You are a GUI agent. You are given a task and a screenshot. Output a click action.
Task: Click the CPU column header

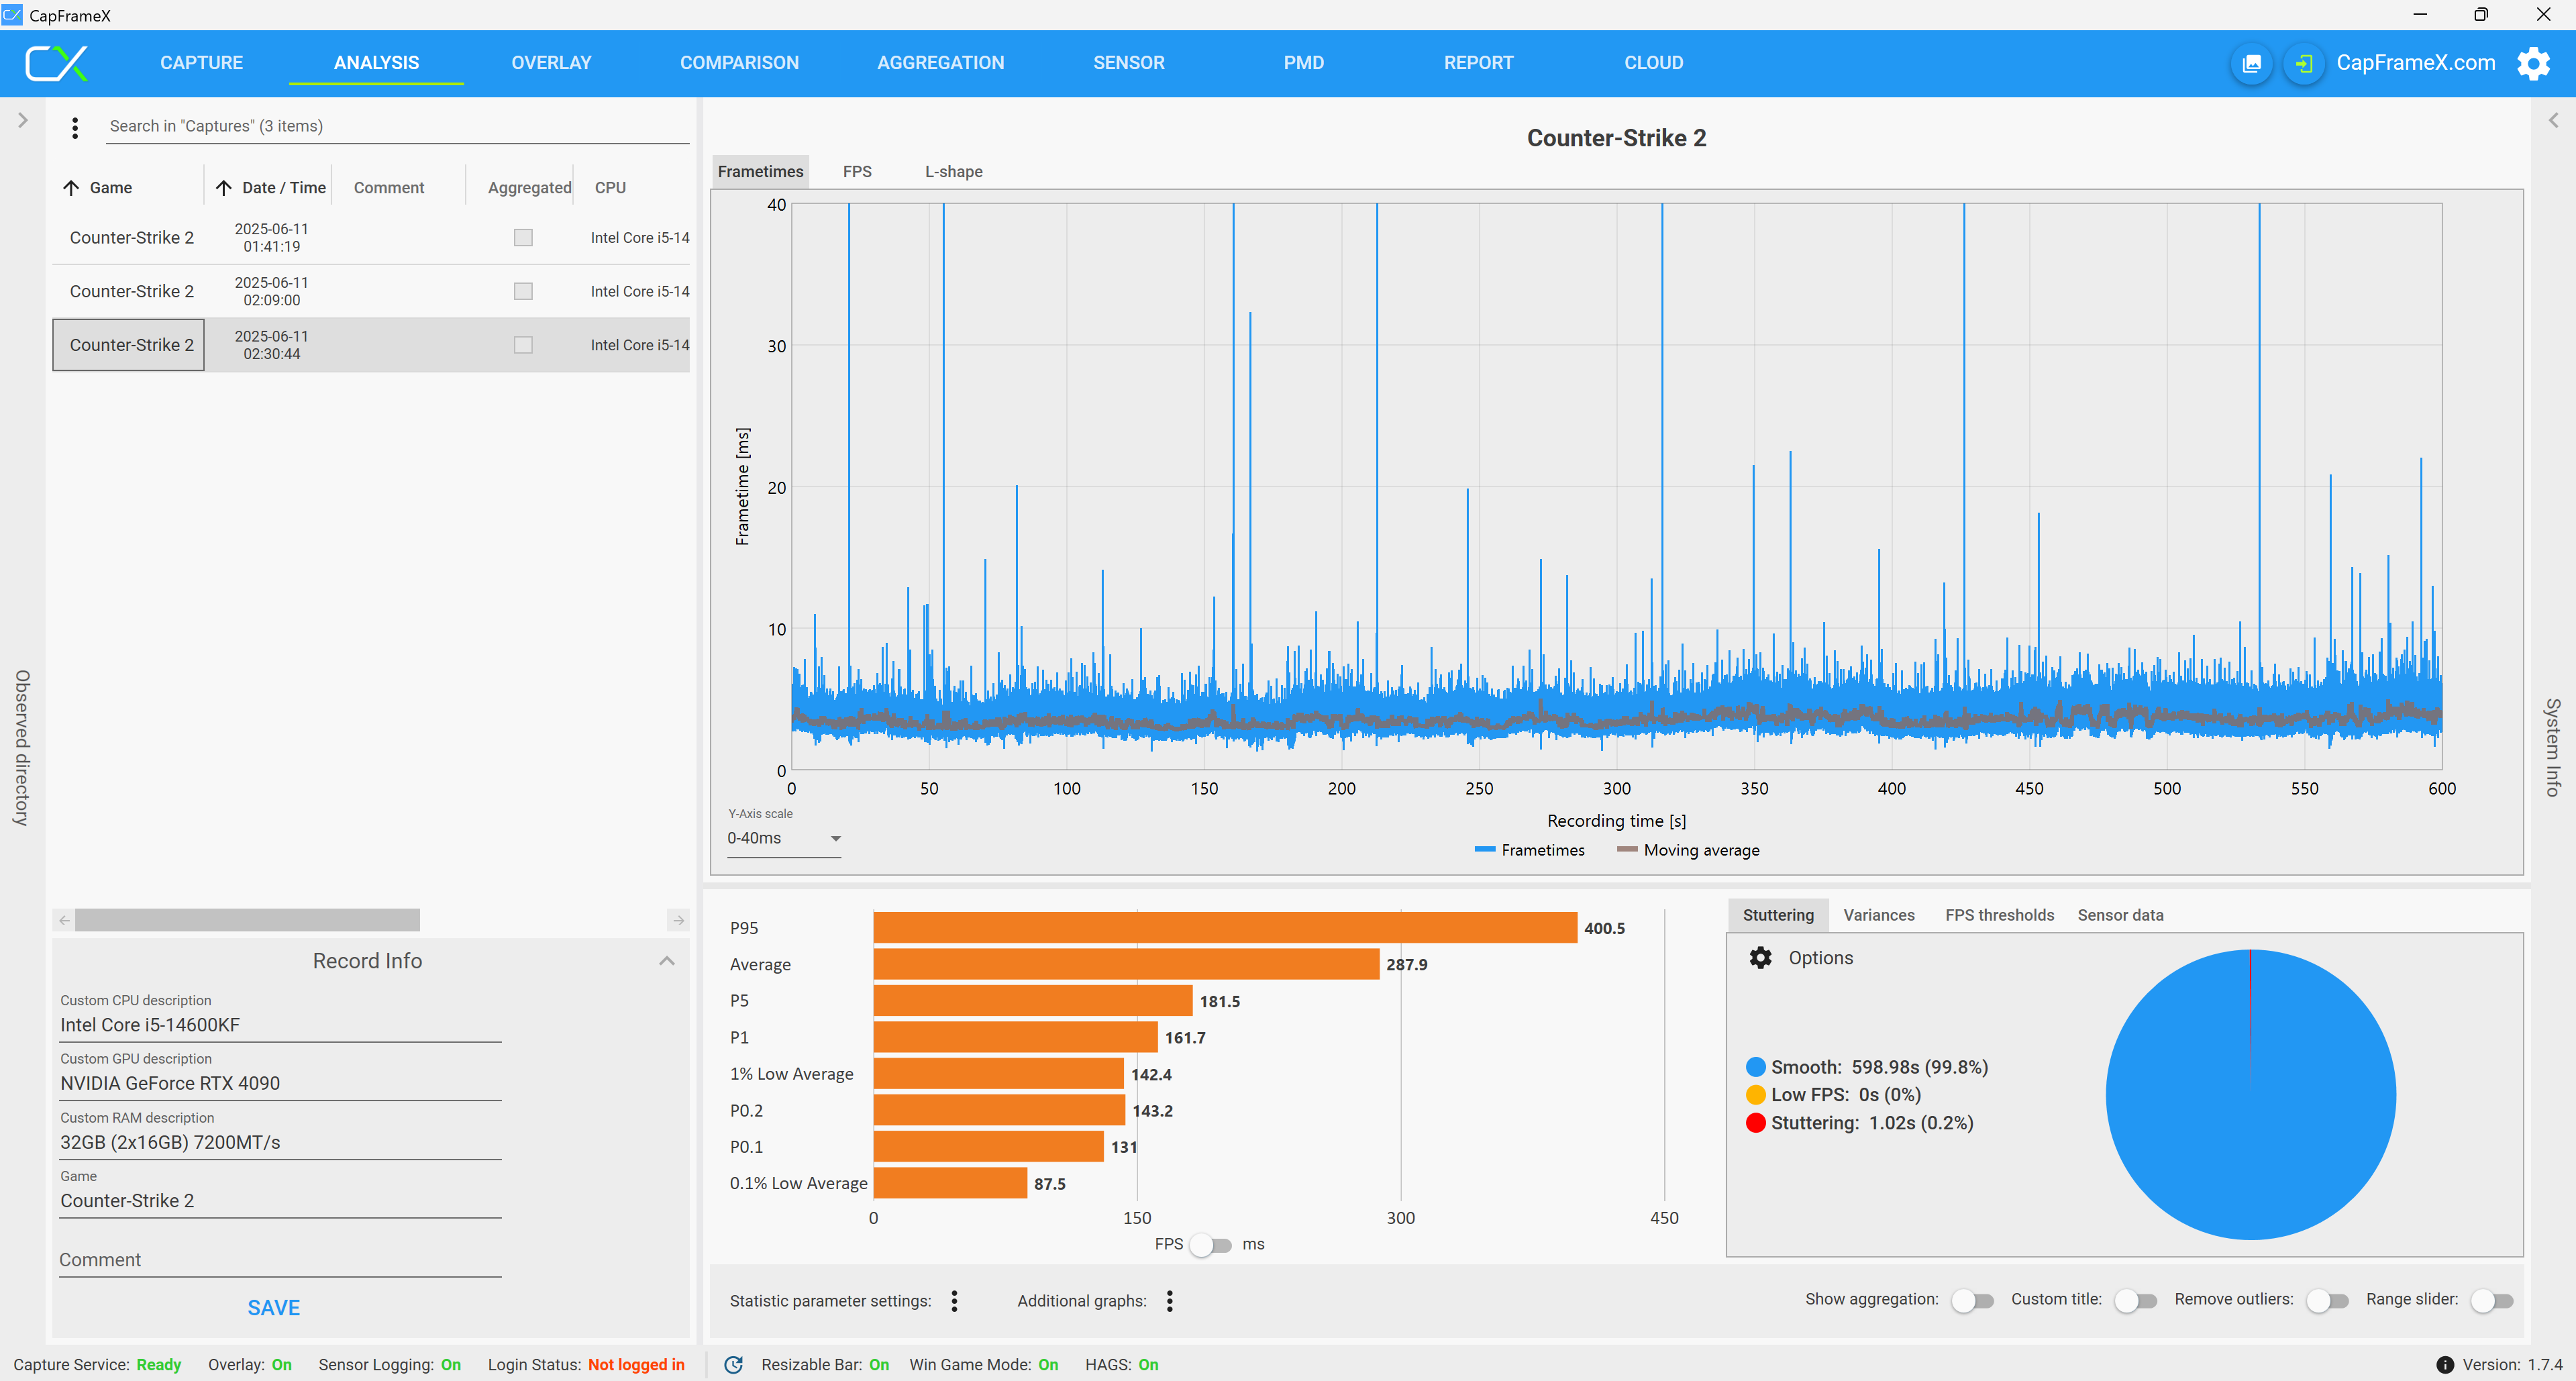pyautogui.click(x=610, y=187)
